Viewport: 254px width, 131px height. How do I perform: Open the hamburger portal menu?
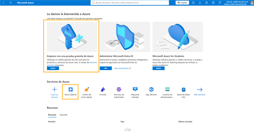(x=11, y=3)
